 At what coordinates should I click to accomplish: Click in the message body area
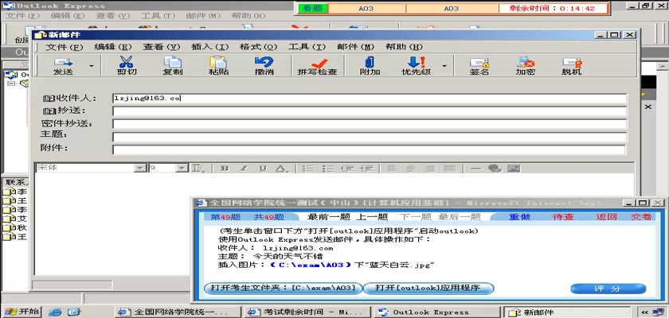coord(334,225)
